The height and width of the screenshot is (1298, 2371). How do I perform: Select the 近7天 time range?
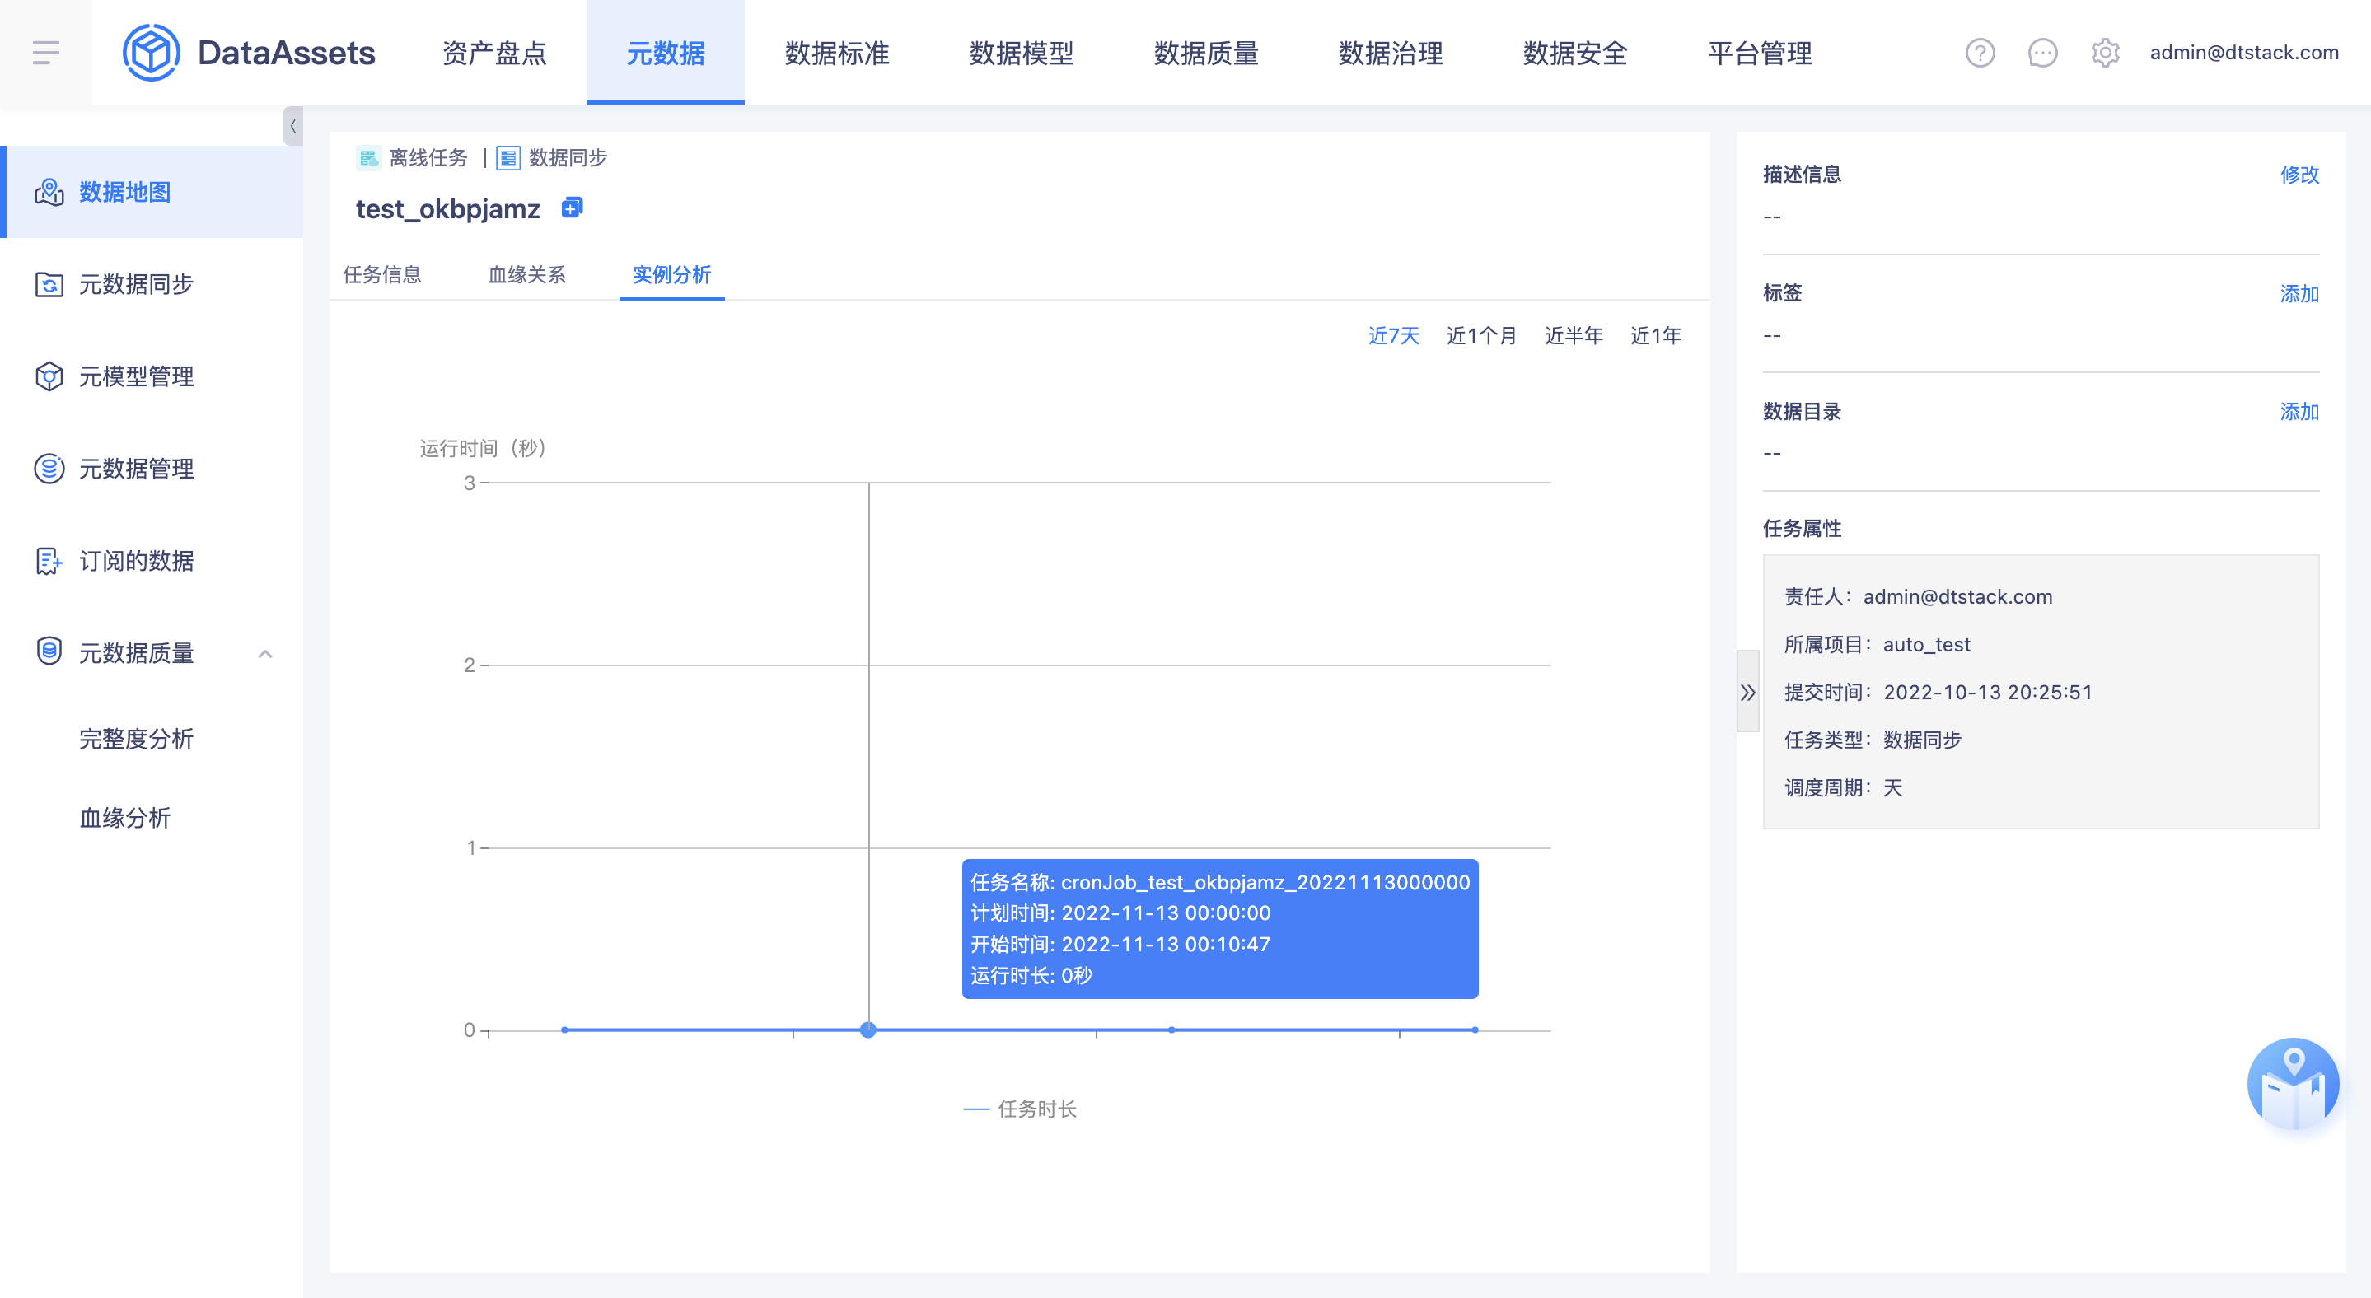(1393, 336)
